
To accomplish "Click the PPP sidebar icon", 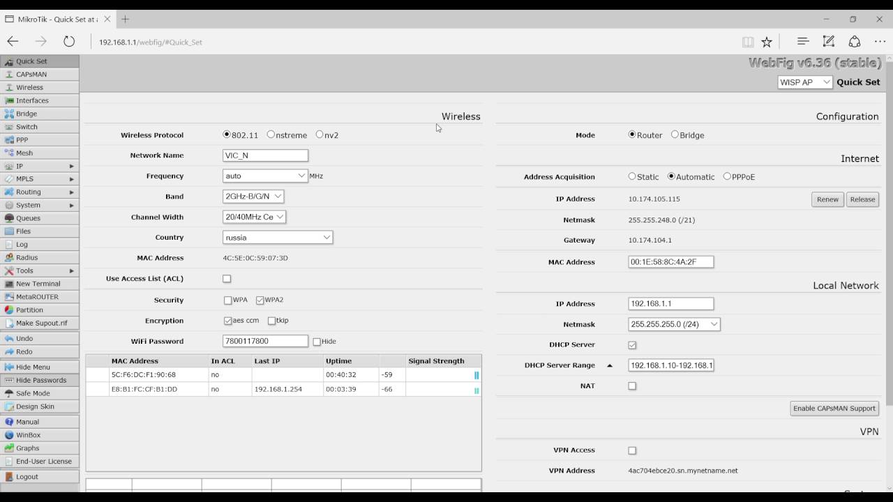I will click(9, 140).
